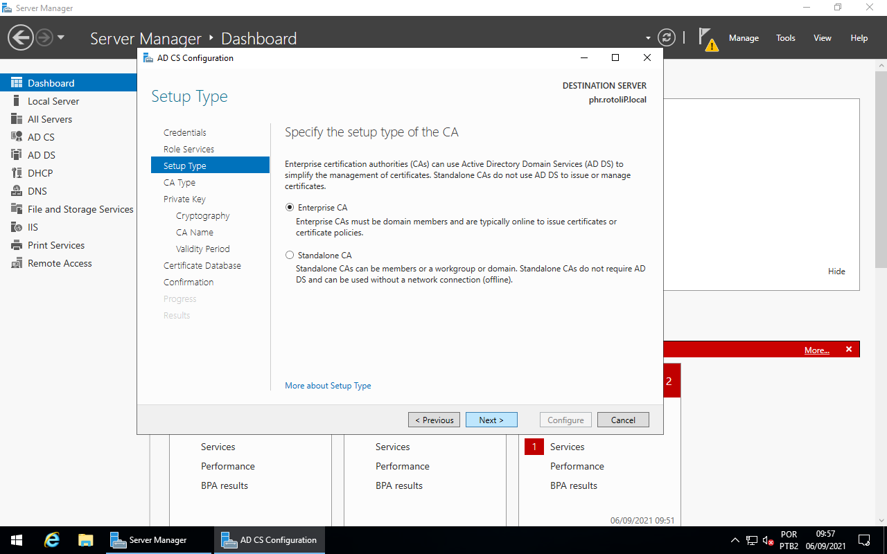Open the Manage menu
This screenshot has height=554, width=887.
[744, 38]
